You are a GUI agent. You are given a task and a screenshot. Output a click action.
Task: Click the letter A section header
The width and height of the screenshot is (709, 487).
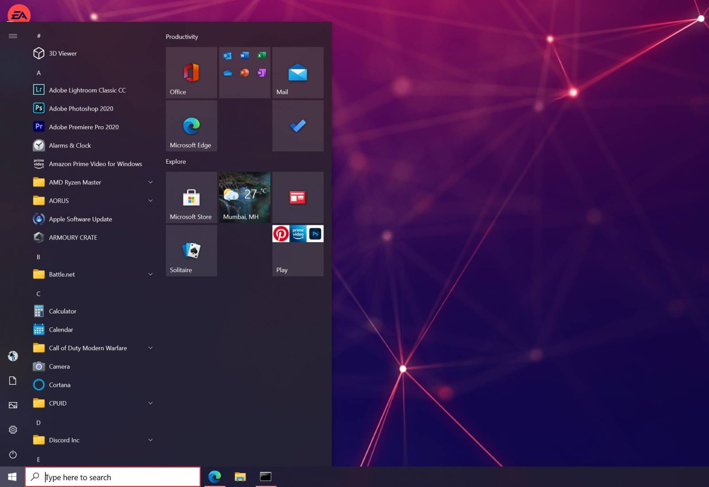[x=39, y=73]
